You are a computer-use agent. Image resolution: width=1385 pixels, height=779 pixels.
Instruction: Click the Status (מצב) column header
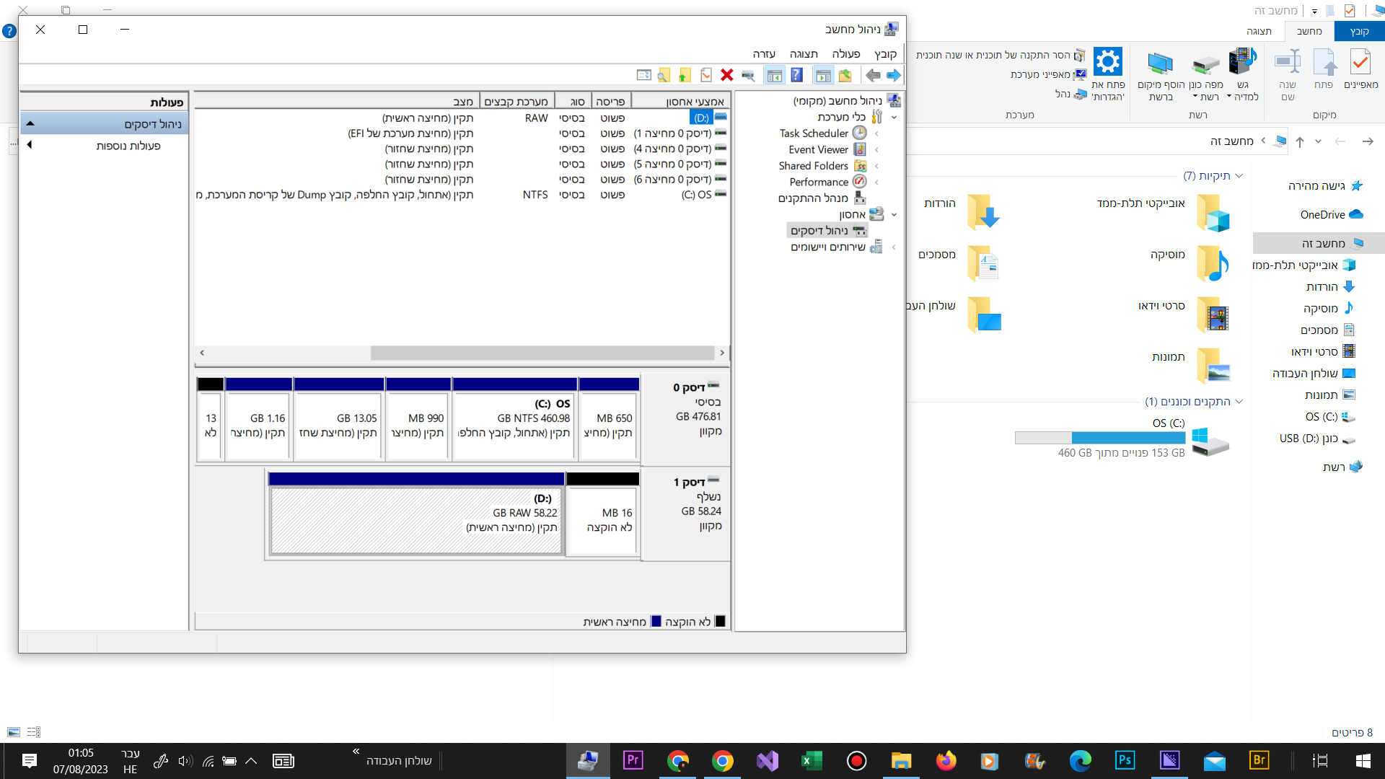(335, 102)
